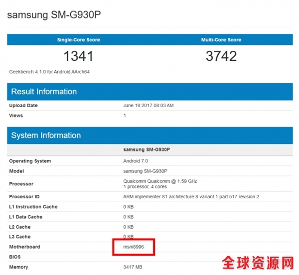The height and width of the screenshot is (275, 299).
Task: Select the Single-Core Score header
Action: pyautogui.click(x=78, y=39)
